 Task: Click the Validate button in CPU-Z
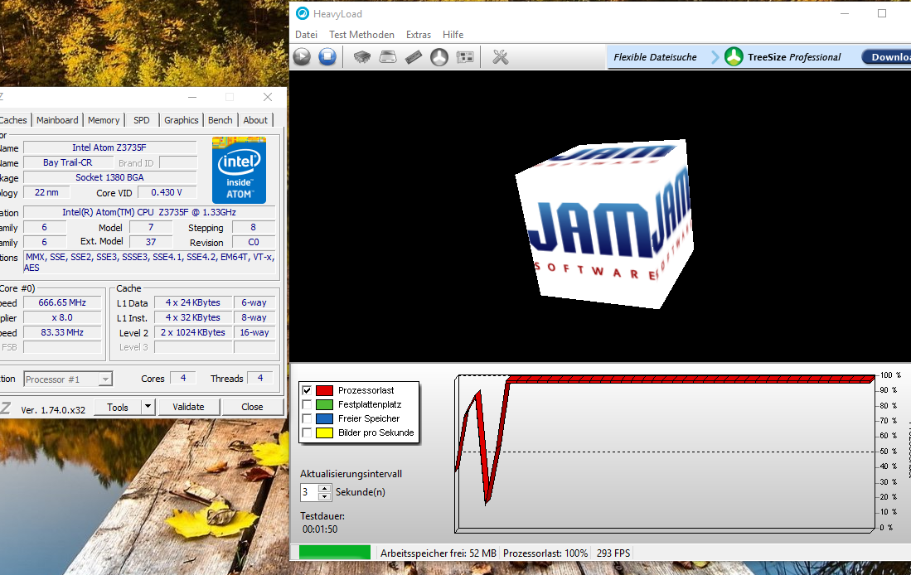pos(188,407)
